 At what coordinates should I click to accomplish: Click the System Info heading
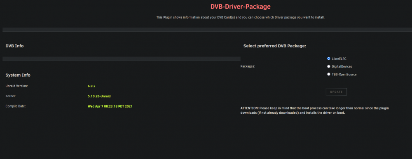[18, 75]
